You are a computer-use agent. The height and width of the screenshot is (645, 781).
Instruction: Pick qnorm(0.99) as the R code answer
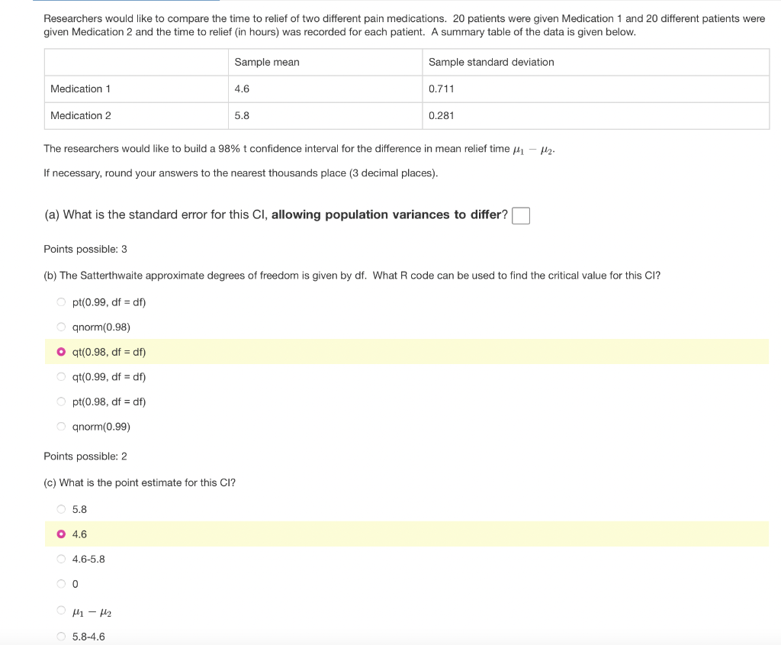60,426
